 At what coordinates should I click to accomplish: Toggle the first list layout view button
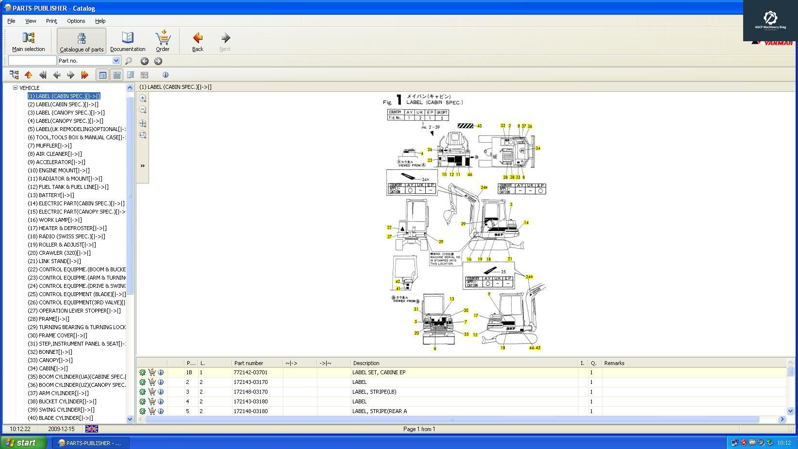coord(102,75)
